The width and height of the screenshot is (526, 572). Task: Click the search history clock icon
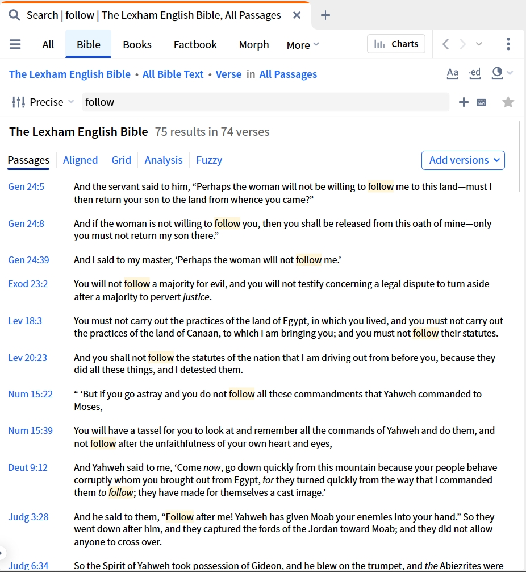coord(497,73)
